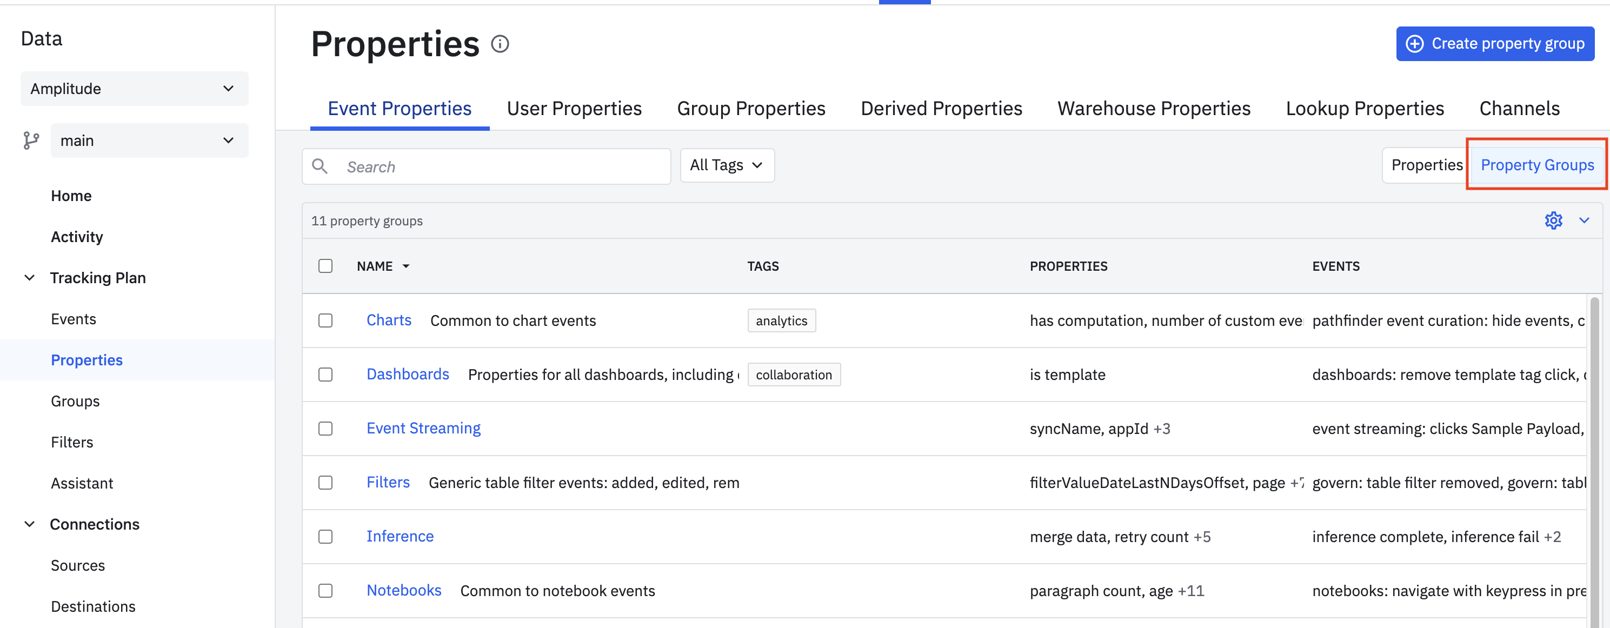Check the Charts row checkbox
The image size is (1610, 628).
click(x=325, y=320)
